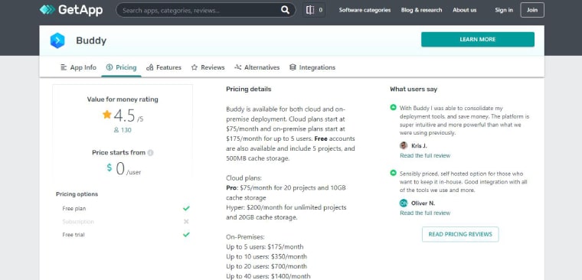The height and width of the screenshot is (280, 582).
Task: Click READ PRICING REVIEWS button
Action: pos(460,234)
